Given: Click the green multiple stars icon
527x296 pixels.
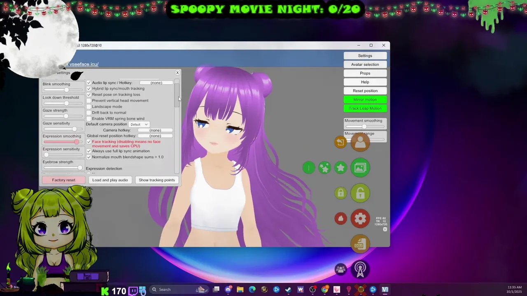Looking at the screenshot, I should pos(324,168).
